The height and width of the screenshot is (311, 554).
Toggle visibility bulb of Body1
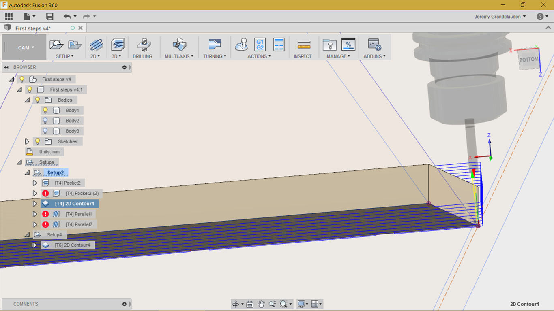click(x=45, y=110)
